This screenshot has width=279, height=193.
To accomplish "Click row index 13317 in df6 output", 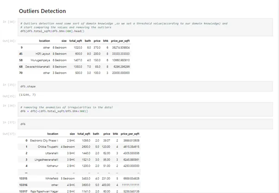I will (x=23, y=192).
